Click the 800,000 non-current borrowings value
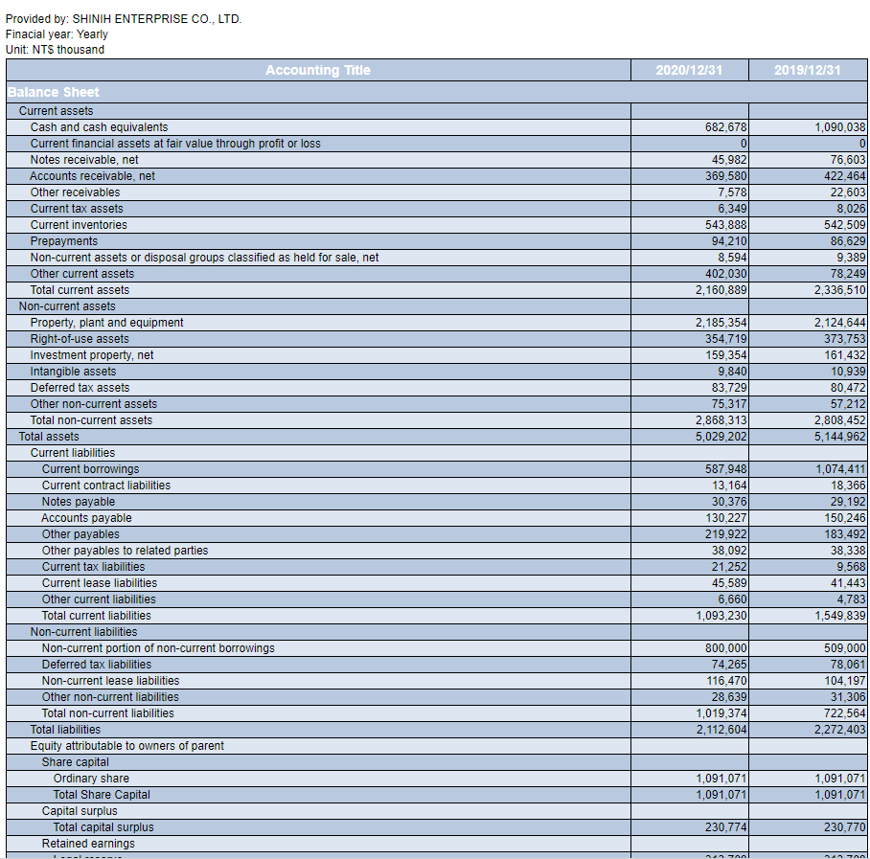 click(725, 648)
